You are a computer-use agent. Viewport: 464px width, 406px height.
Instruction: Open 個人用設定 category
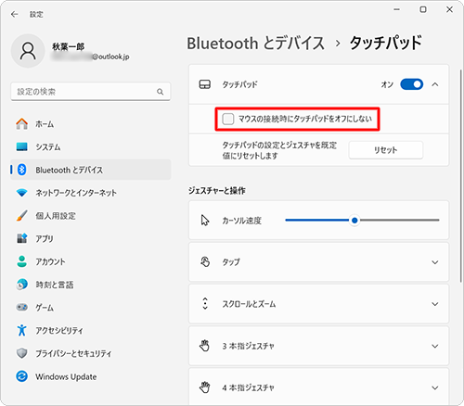[91, 216]
